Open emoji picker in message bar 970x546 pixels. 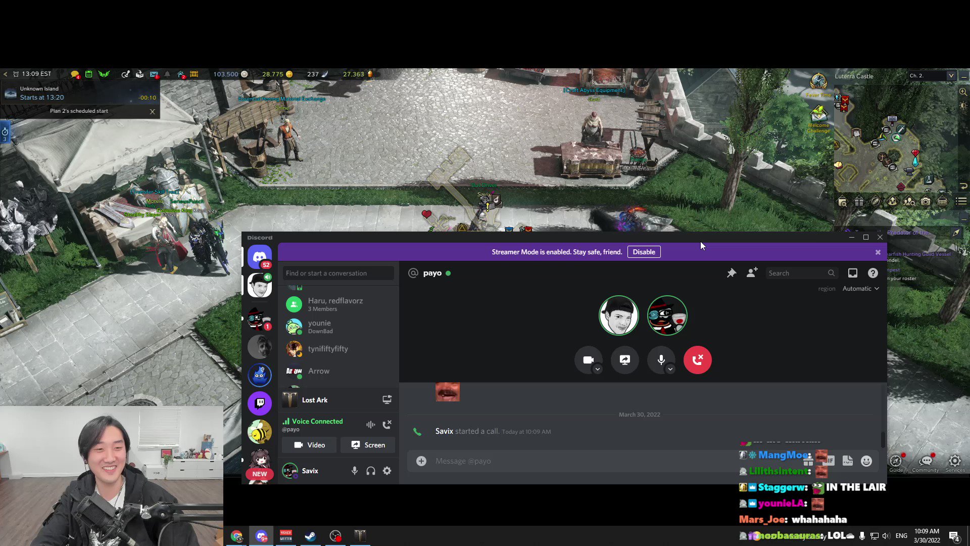[x=866, y=461]
